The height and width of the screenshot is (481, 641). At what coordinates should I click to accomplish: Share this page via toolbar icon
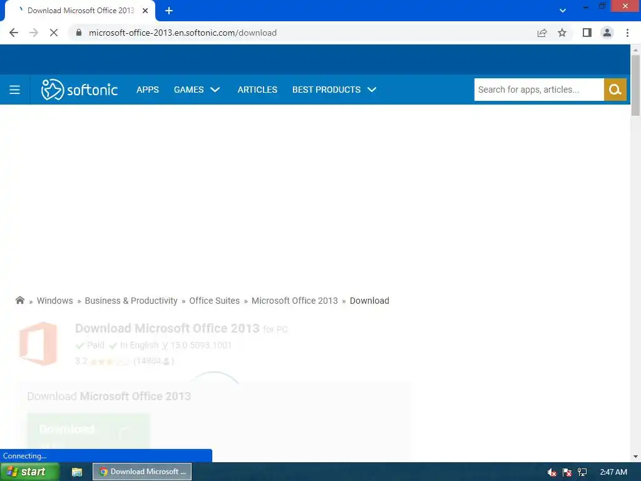pyautogui.click(x=542, y=33)
